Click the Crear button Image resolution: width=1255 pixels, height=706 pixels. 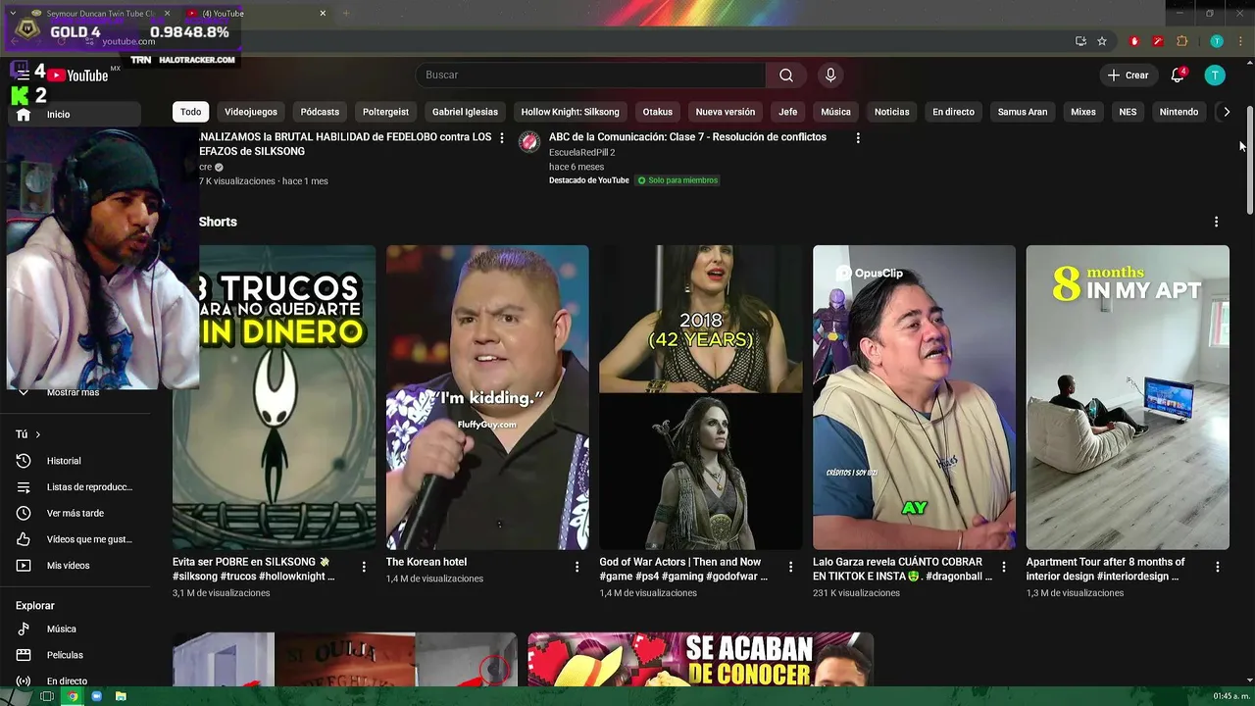[1128, 76]
